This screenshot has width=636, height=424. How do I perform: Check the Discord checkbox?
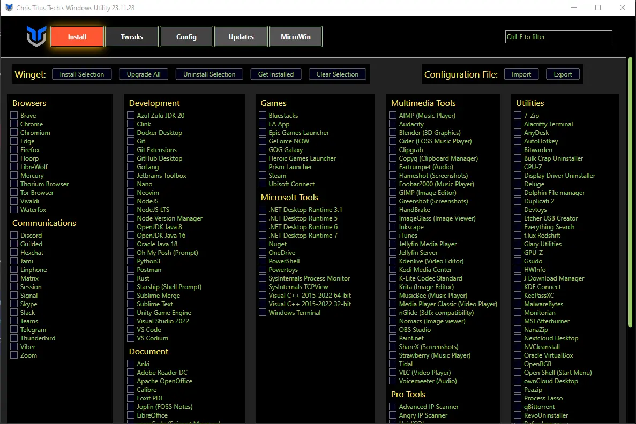14,235
